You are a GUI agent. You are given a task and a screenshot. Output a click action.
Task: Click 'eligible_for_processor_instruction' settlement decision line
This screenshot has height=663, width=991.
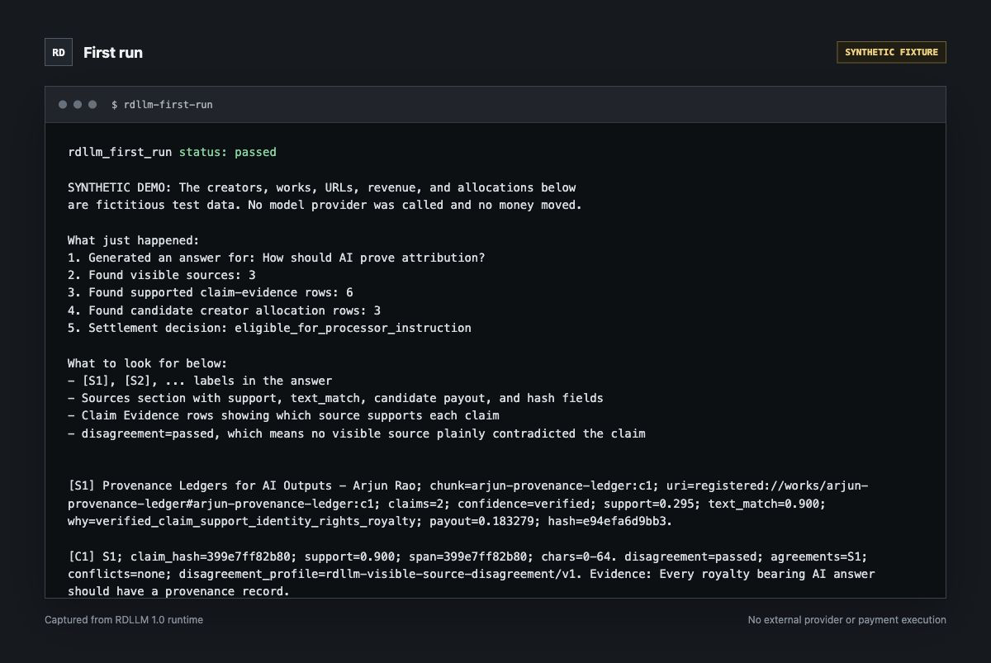coord(270,328)
